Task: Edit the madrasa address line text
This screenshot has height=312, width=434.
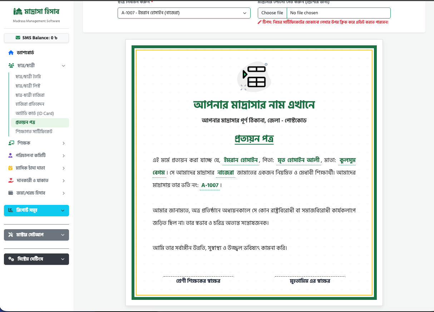Action: (x=254, y=121)
